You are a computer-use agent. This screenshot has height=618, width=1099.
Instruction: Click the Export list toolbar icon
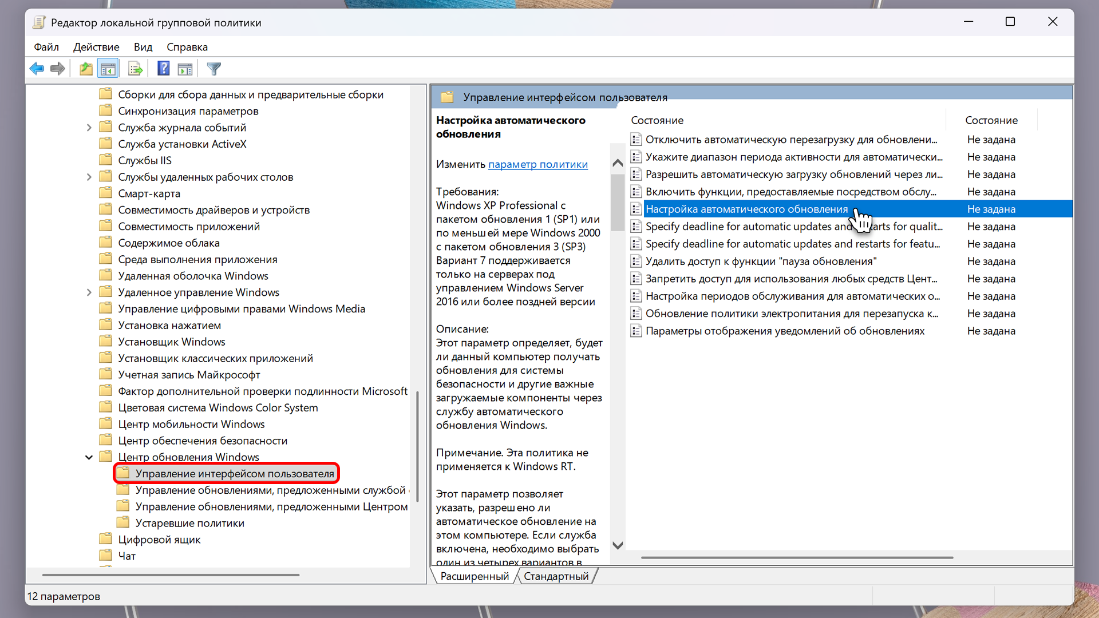tap(135, 69)
